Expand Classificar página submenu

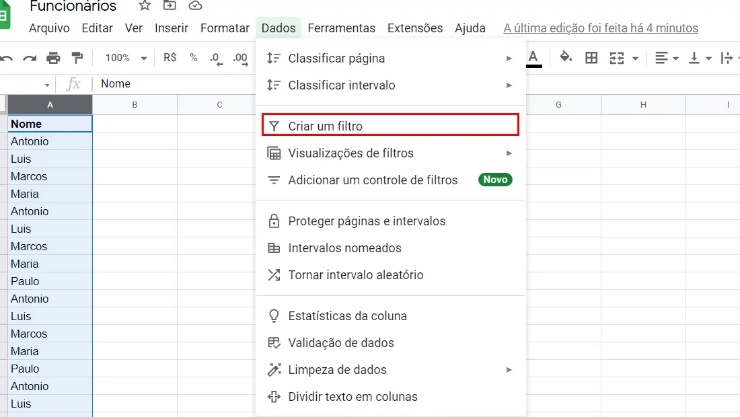tap(391, 59)
